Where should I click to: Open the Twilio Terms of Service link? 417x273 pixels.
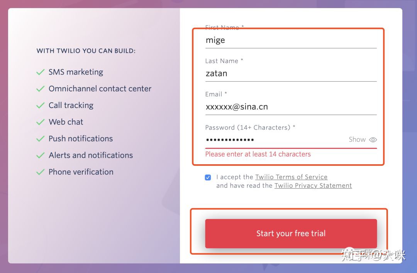click(291, 177)
